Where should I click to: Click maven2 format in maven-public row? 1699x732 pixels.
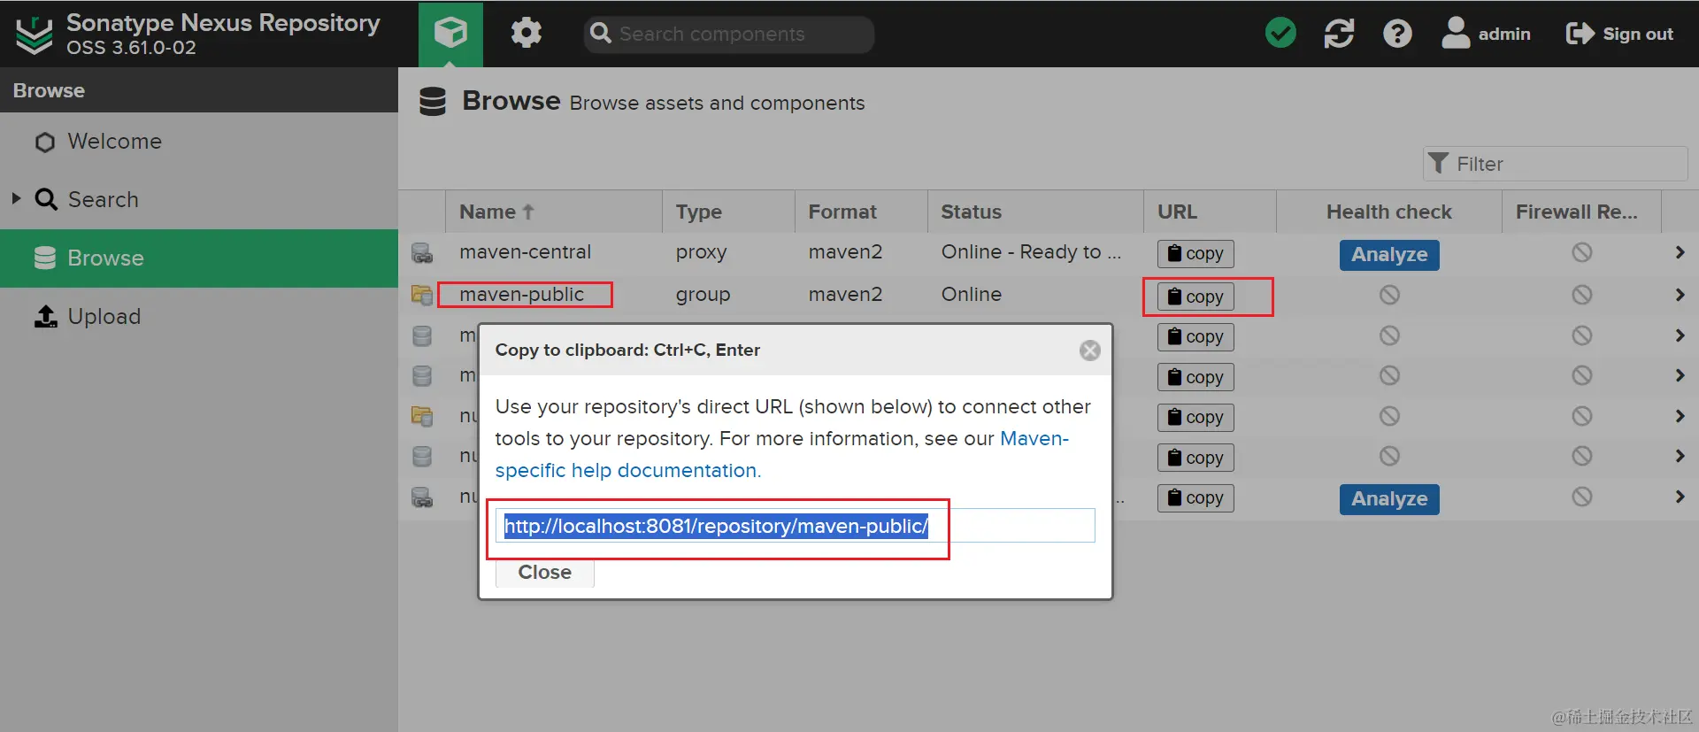[845, 295]
